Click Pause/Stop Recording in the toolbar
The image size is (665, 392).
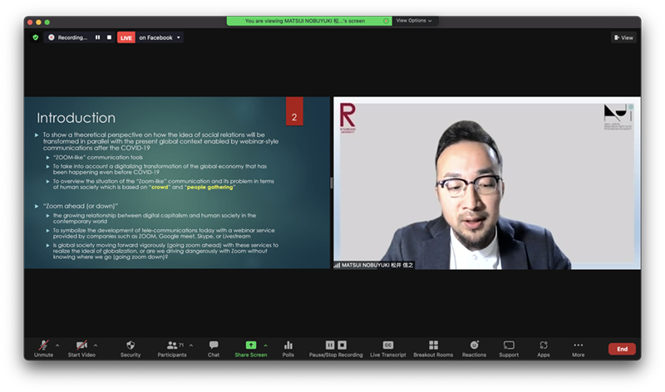[336, 346]
